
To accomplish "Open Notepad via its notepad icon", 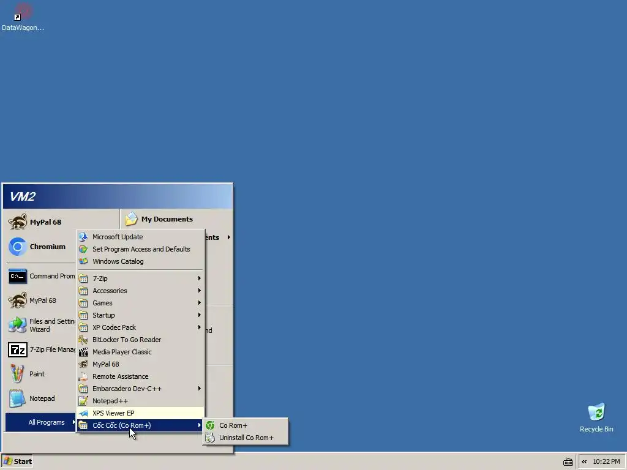I will click(18, 398).
